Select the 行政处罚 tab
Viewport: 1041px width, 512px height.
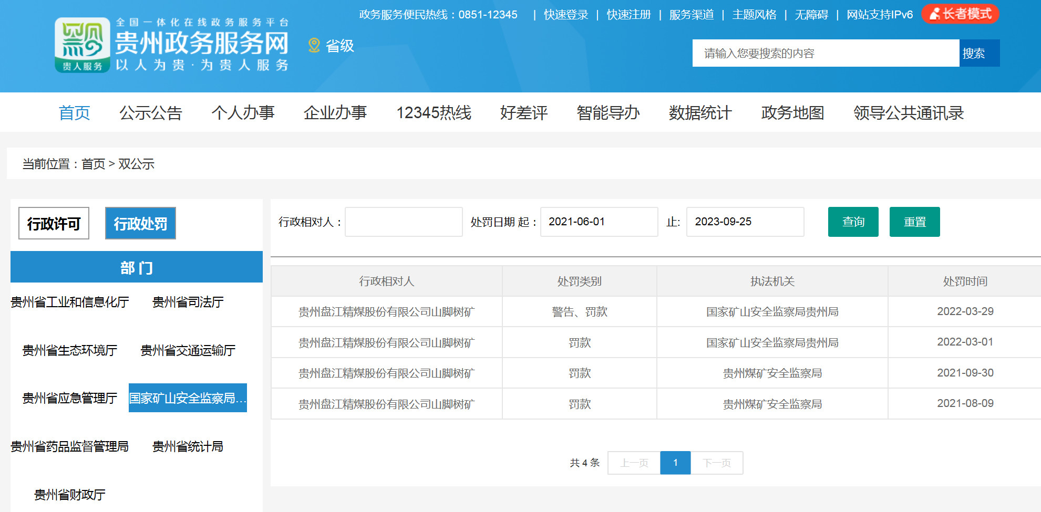(140, 224)
